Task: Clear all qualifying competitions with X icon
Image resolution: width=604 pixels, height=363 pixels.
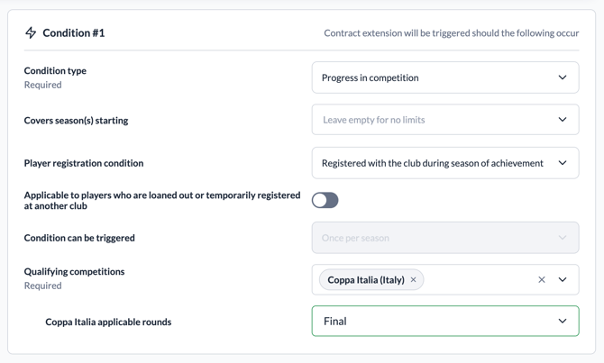Action: [x=542, y=280]
